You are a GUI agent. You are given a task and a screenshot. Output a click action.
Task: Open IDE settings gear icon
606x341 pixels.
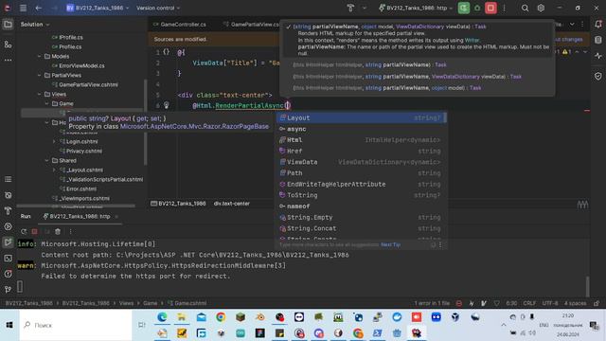(541, 8)
